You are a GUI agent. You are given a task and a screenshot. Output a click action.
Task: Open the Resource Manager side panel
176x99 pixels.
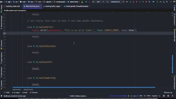pos(1,22)
